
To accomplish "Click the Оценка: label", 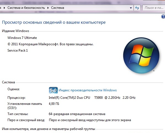I will click(x=14, y=89).
